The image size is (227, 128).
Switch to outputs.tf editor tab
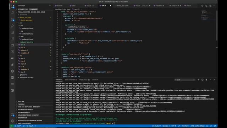pos(175,6)
